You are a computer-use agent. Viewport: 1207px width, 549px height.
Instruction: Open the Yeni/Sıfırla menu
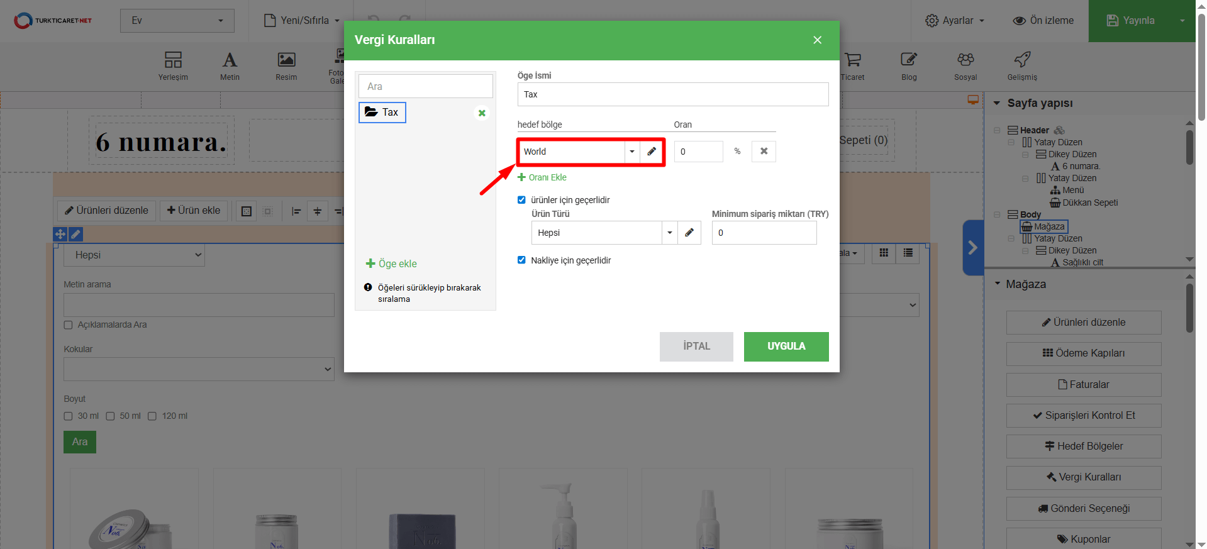click(x=302, y=21)
